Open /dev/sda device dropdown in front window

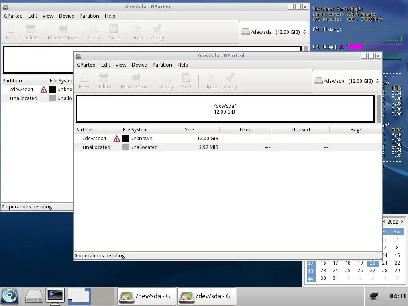(347, 81)
